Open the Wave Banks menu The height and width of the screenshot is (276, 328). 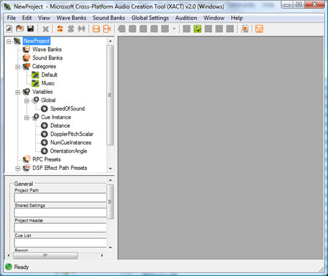(71, 18)
